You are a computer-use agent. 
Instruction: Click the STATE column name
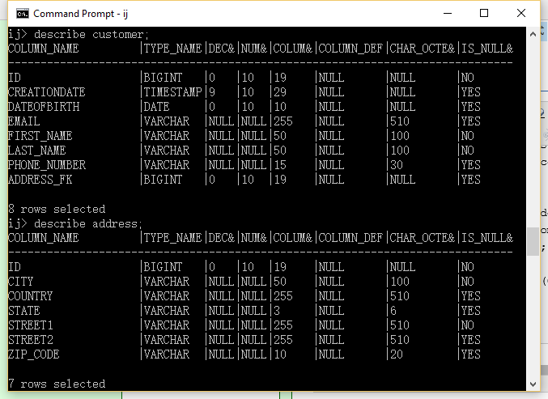coord(24,311)
